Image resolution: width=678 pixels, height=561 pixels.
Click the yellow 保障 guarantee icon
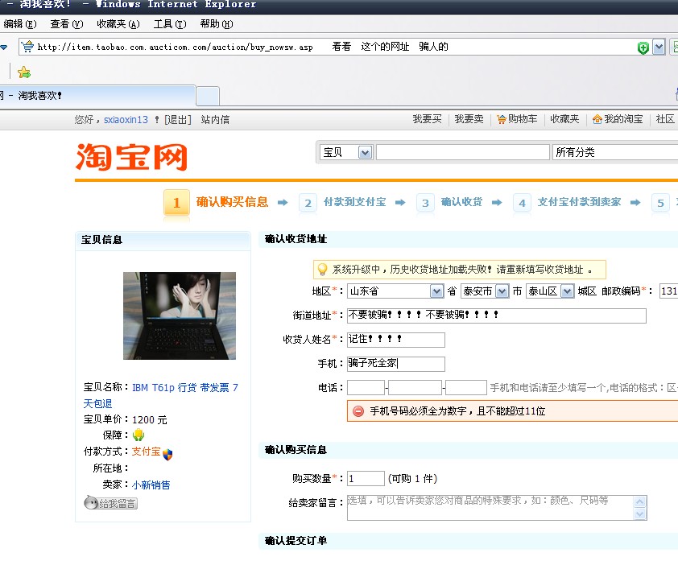click(138, 435)
